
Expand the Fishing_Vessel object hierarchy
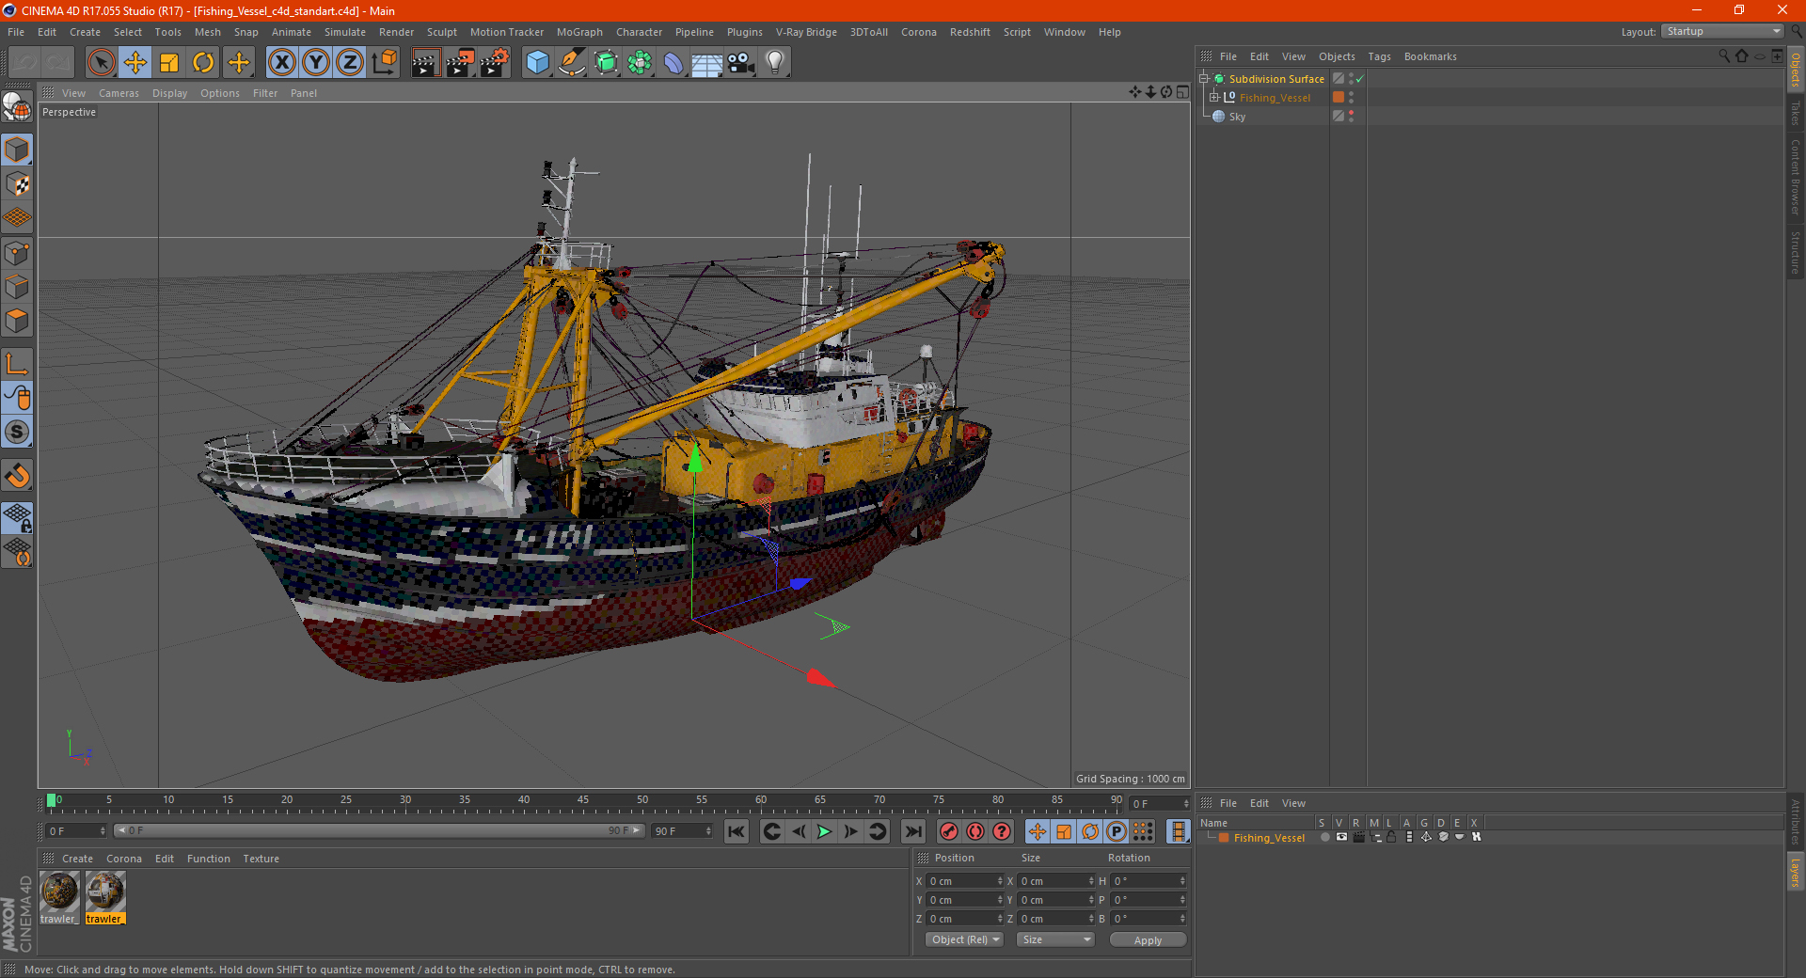[x=1213, y=97]
